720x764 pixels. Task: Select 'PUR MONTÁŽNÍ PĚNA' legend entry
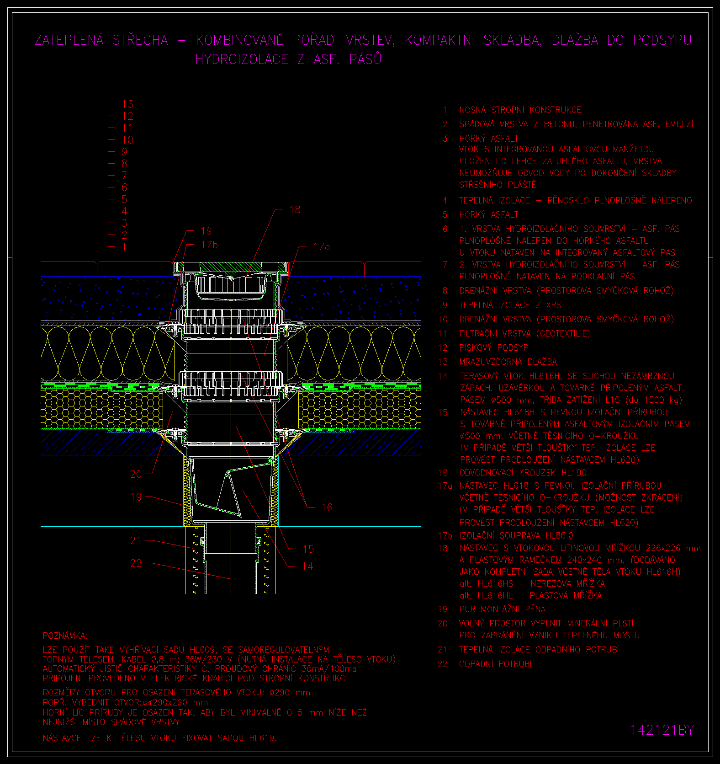tap(502, 609)
